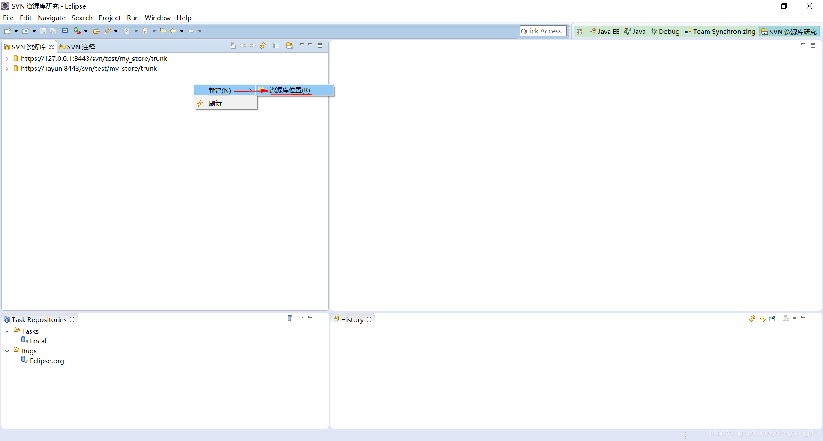Maximize the SVN 资源库 view panel

tap(320, 45)
